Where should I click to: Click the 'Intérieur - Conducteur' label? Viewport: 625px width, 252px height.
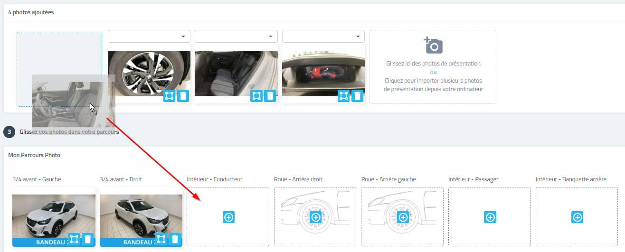pos(215,179)
